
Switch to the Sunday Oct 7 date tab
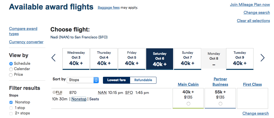point(187,59)
